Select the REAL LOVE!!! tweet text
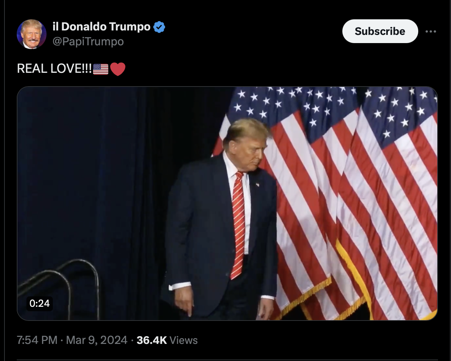The height and width of the screenshot is (361, 451). point(54,69)
